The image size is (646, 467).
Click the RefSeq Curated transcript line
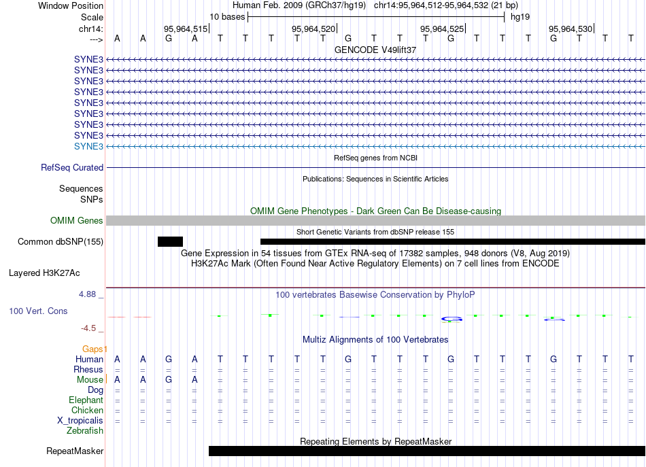[375, 168]
